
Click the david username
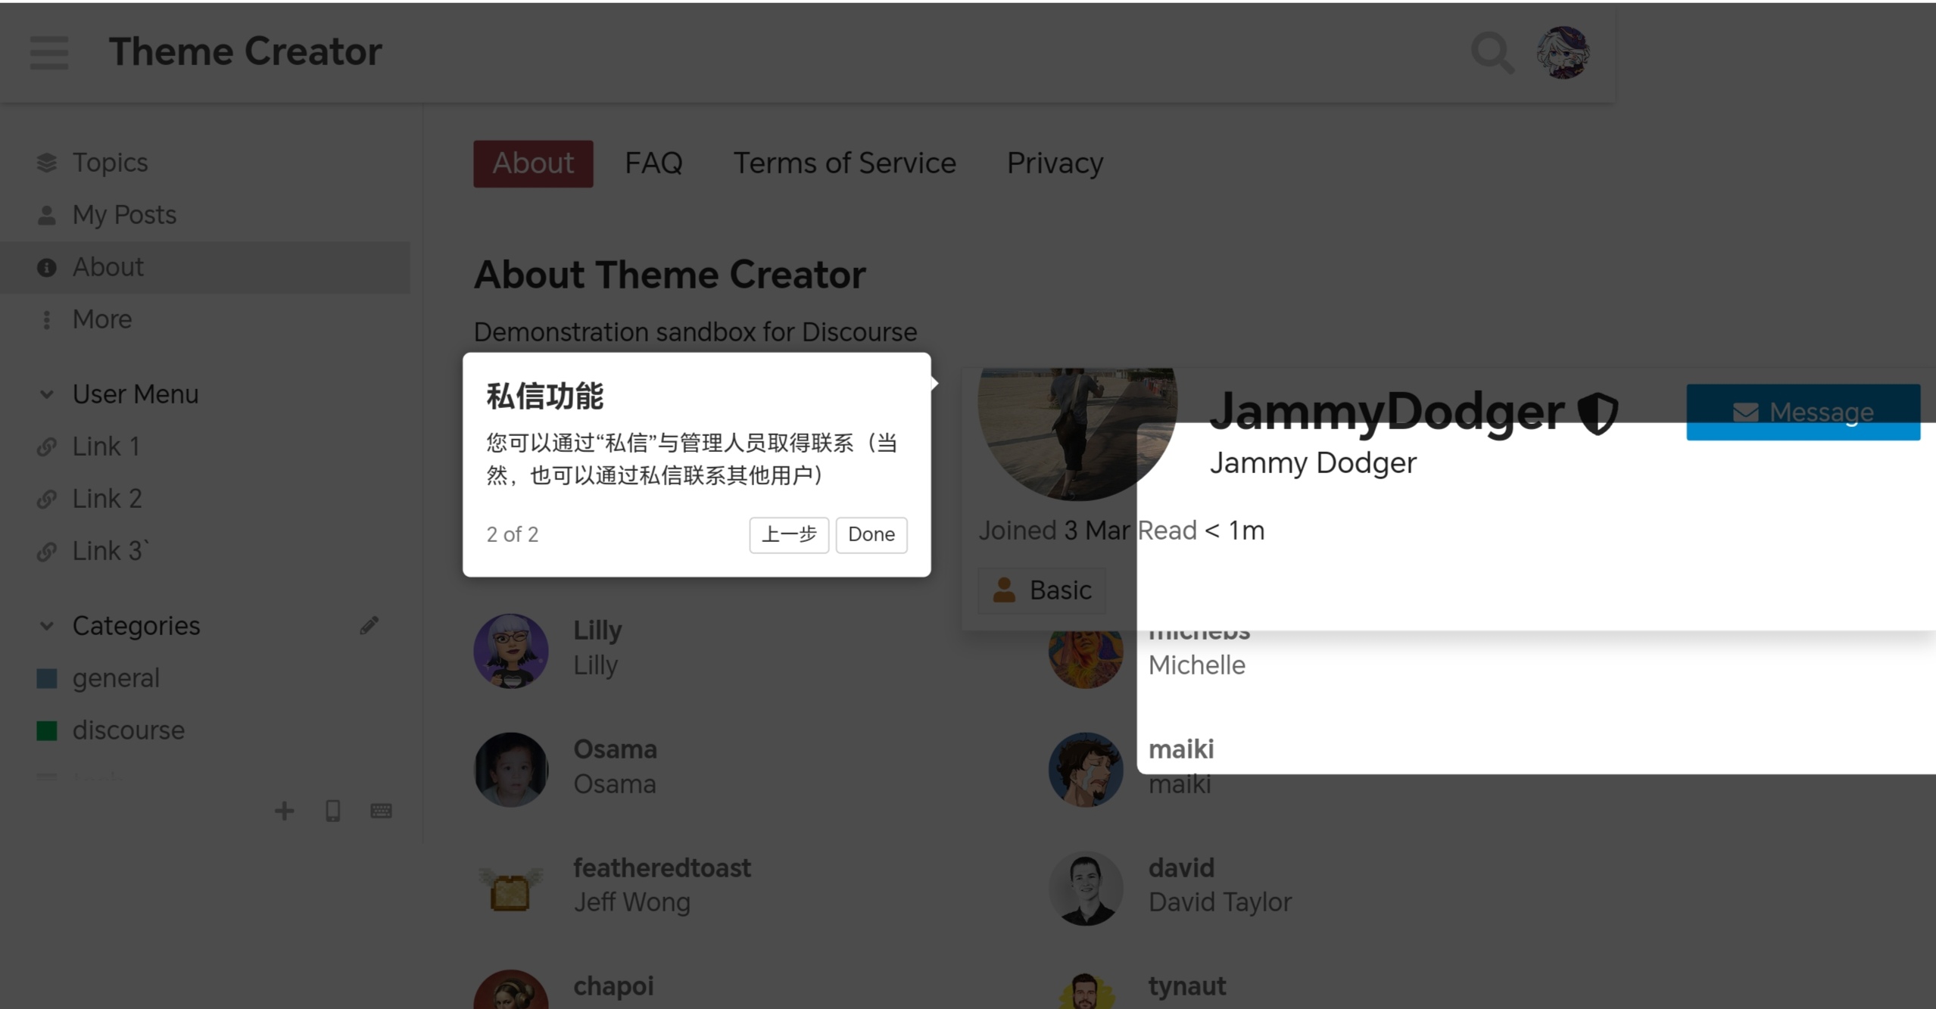tap(1181, 867)
